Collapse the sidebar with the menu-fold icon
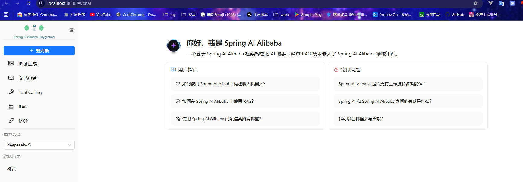 pyautogui.click(x=71, y=30)
